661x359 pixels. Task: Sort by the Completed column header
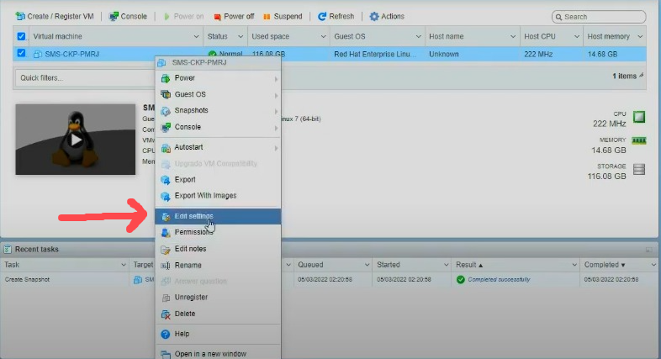(605, 265)
